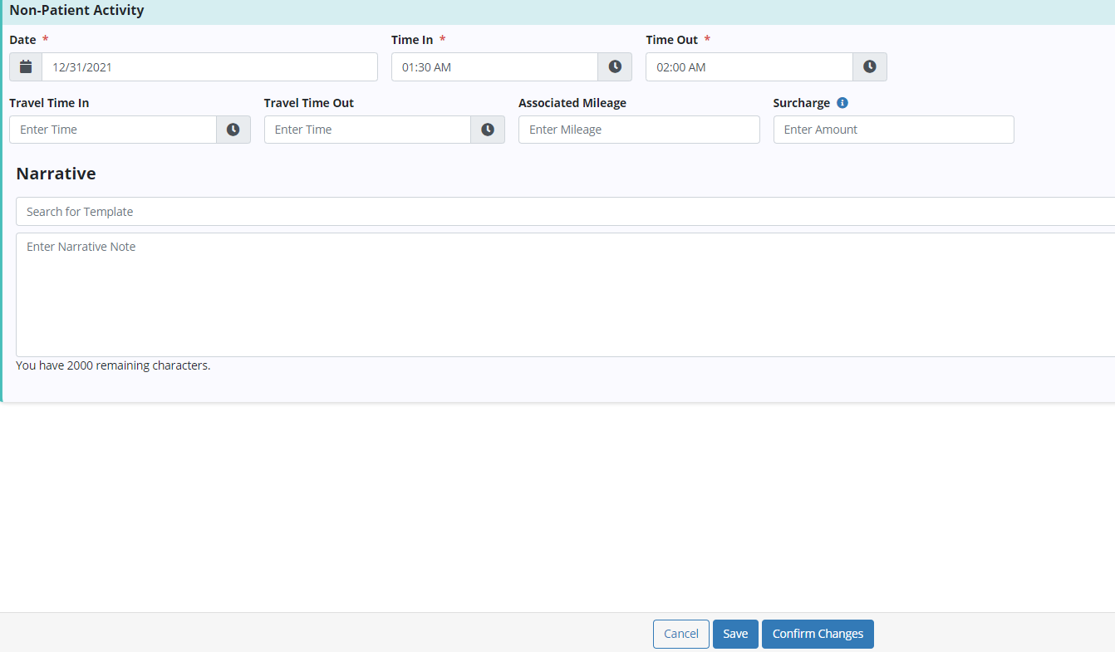
Task: Click the Travel Time In clock icon
Action: 233,130
